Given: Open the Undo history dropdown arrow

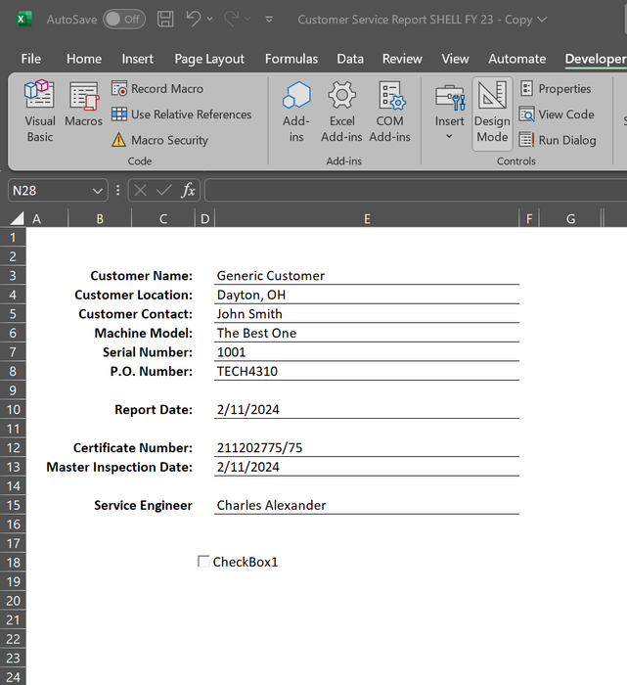Looking at the screenshot, I should tap(210, 20).
